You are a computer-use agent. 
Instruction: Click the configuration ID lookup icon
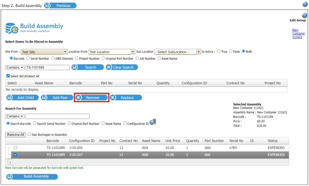153,122
